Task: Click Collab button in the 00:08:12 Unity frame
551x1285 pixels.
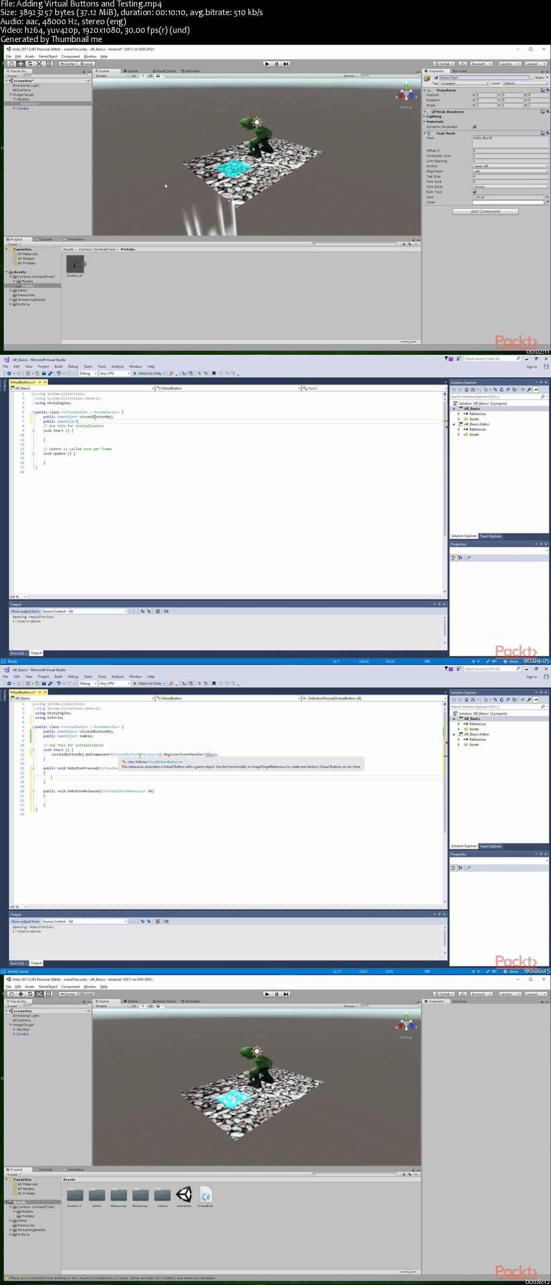Action: coord(444,994)
